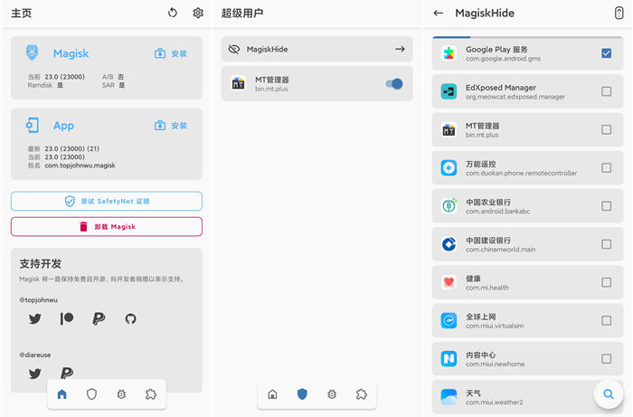Tap the 支持开发 heading
This screenshot has width=633, height=417.
(41, 263)
